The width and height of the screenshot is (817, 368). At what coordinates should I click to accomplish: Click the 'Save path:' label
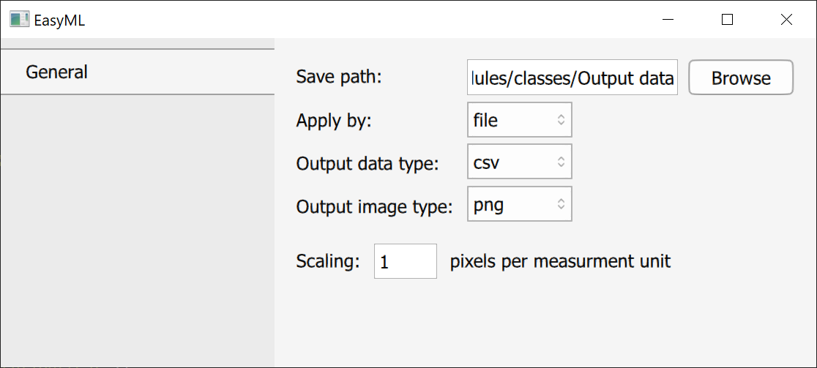click(339, 77)
